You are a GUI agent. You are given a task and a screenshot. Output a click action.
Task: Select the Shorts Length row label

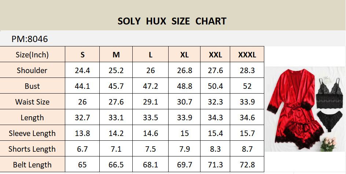pos(32,149)
